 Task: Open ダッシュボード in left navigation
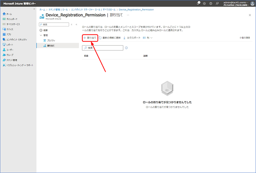coord(10,19)
